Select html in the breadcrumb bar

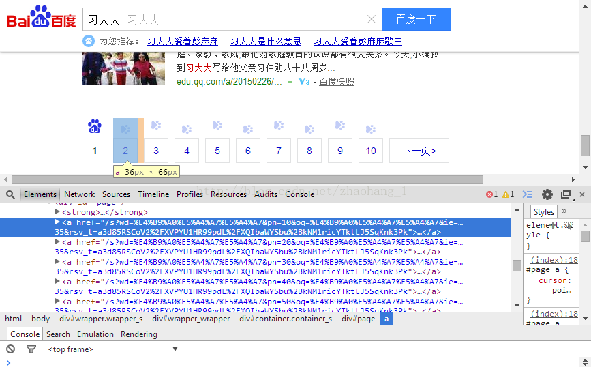point(13,319)
